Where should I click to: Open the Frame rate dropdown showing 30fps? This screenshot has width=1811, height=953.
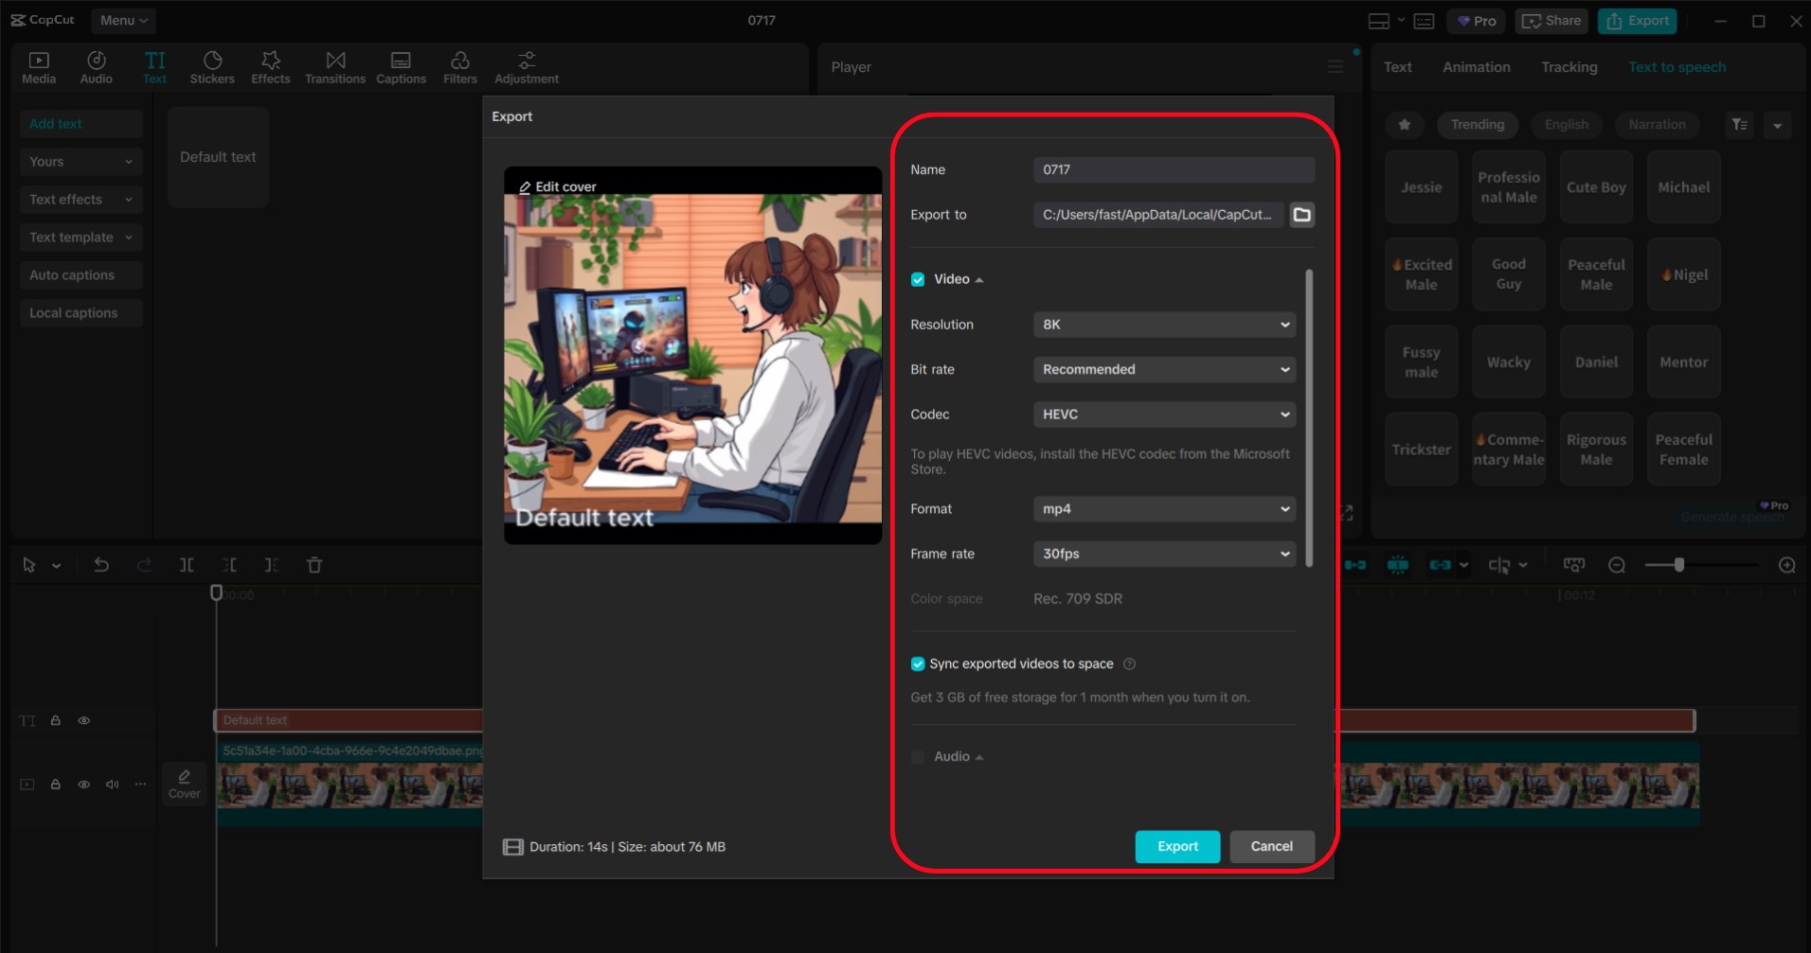[1164, 554]
